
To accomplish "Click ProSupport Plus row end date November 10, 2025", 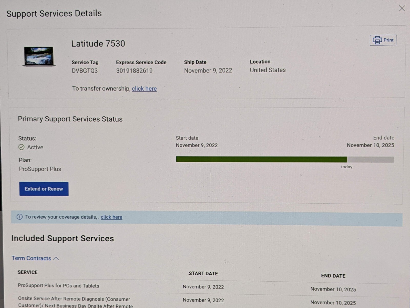I will point(333,289).
